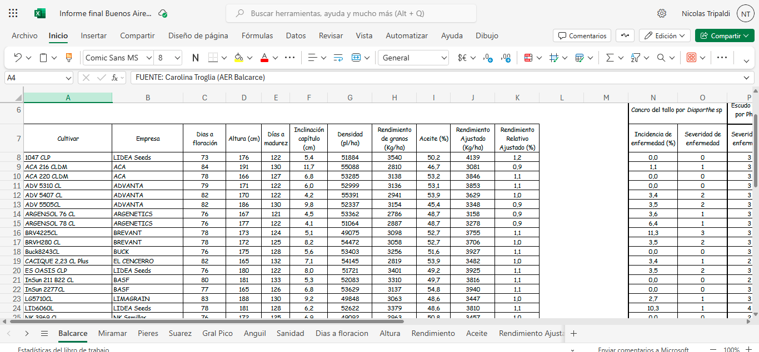The height and width of the screenshot is (352, 759).
Task: Click the Paste clipboard icon
Action: pyautogui.click(x=44, y=58)
